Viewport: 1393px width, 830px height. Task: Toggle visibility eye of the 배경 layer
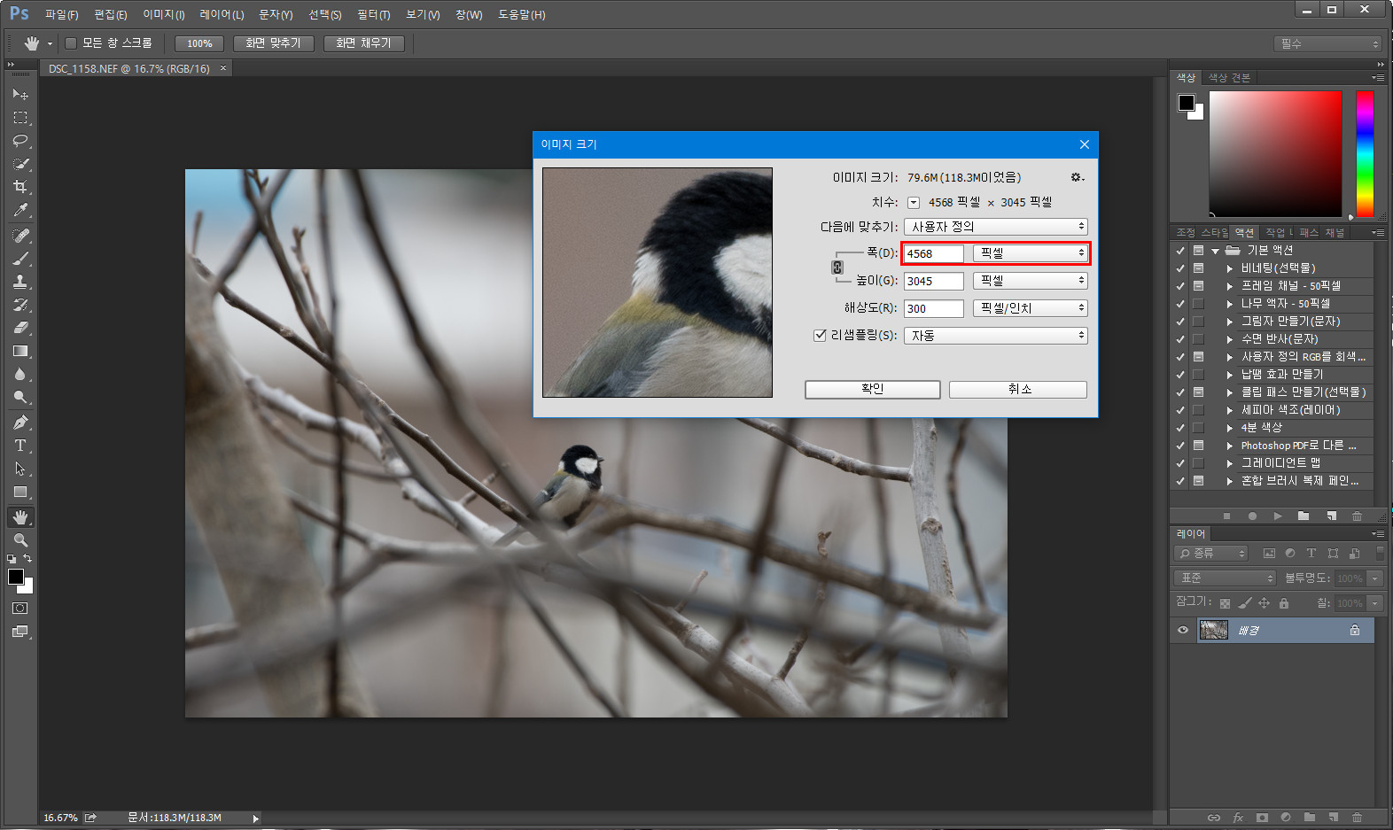pyautogui.click(x=1183, y=631)
